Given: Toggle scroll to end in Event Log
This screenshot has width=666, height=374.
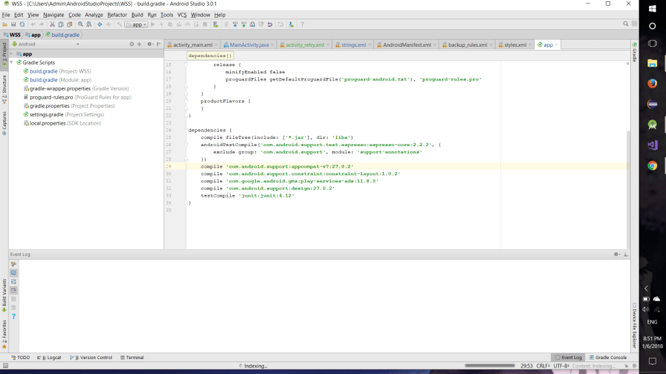Looking at the screenshot, I should pos(14,290).
